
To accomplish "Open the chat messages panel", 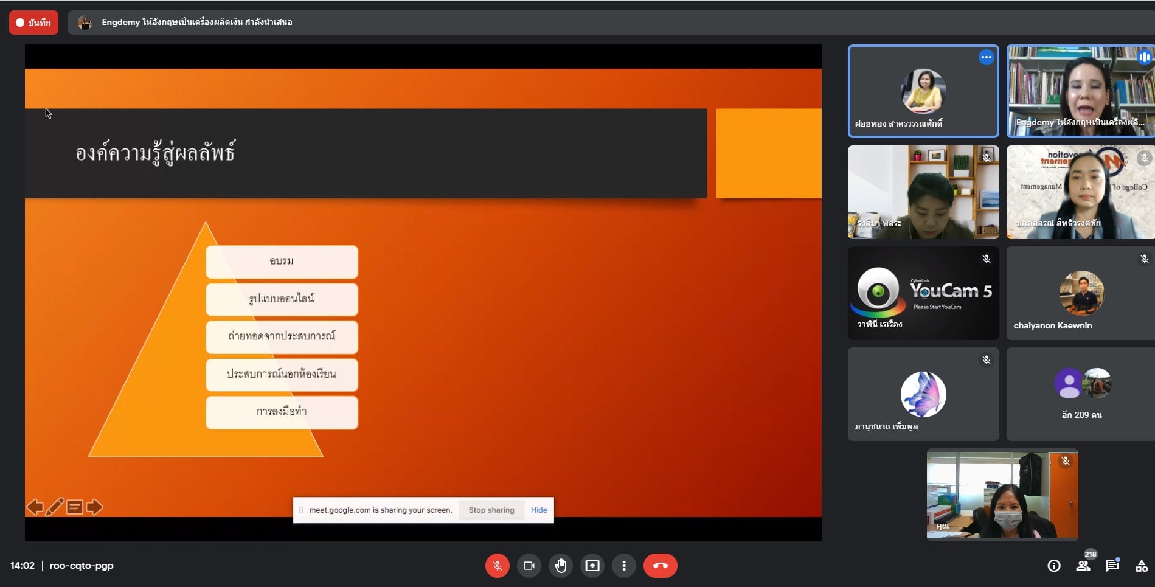I will [1112, 566].
